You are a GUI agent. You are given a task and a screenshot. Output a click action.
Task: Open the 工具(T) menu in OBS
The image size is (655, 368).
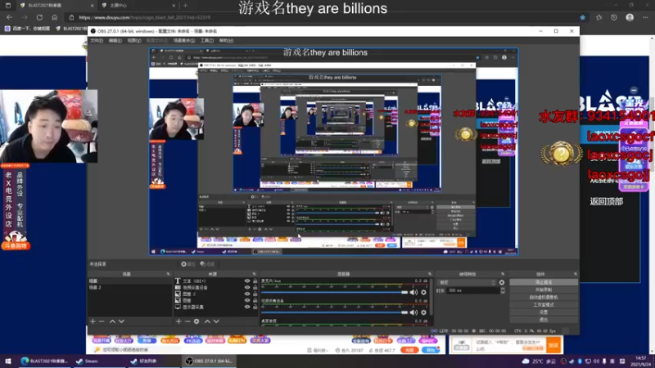pyautogui.click(x=207, y=40)
